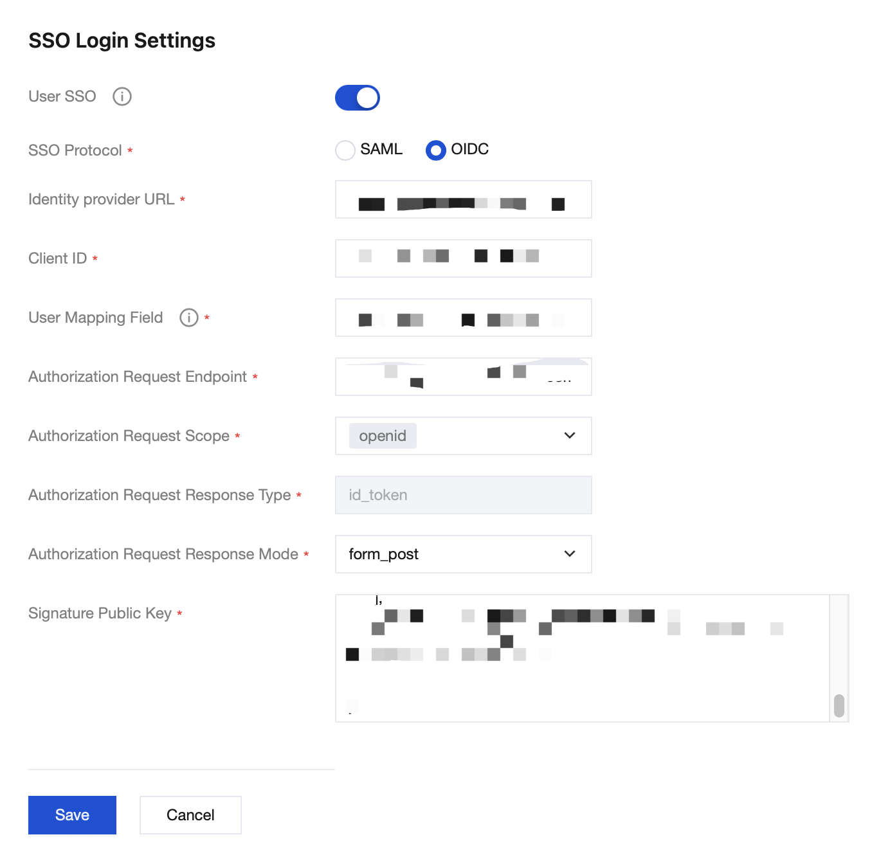872x846 pixels.
Task: Click the User Mapping Field info icon
Action: [x=188, y=318]
